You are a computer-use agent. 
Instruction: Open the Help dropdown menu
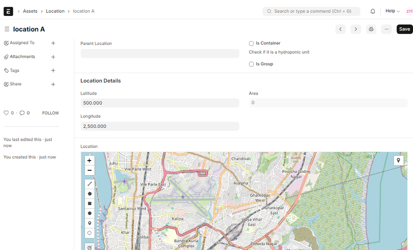click(x=393, y=11)
